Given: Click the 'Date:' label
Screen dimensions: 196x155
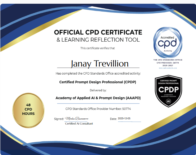Looking at the screenshot, I should [113, 119].
